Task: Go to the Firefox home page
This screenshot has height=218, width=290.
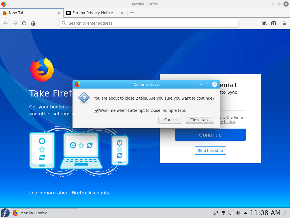Action: tap(33, 23)
